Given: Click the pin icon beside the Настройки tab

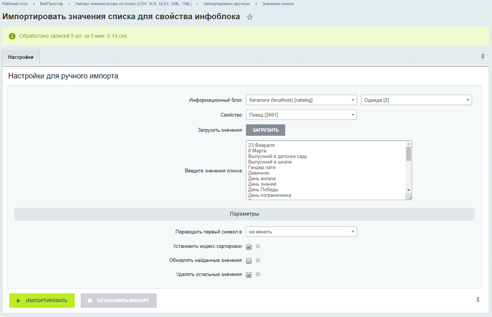Looking at the screenshot, I should [x=482, y=57].
